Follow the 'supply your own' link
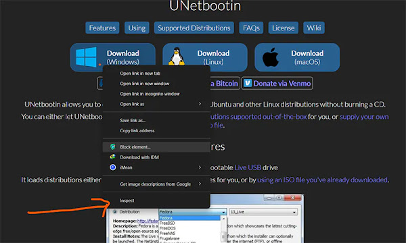The height and width of the screenshot is (243, 406). click(364, 117)
